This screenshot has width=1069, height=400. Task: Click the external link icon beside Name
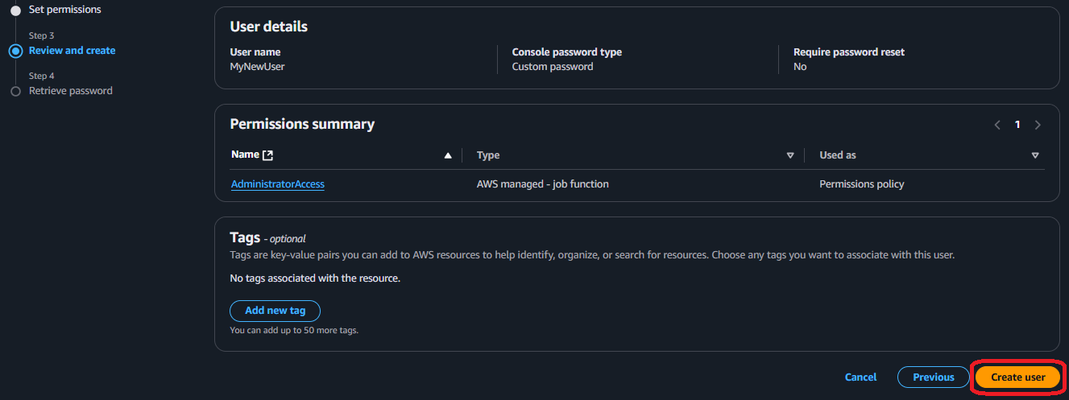coord(268,155)
